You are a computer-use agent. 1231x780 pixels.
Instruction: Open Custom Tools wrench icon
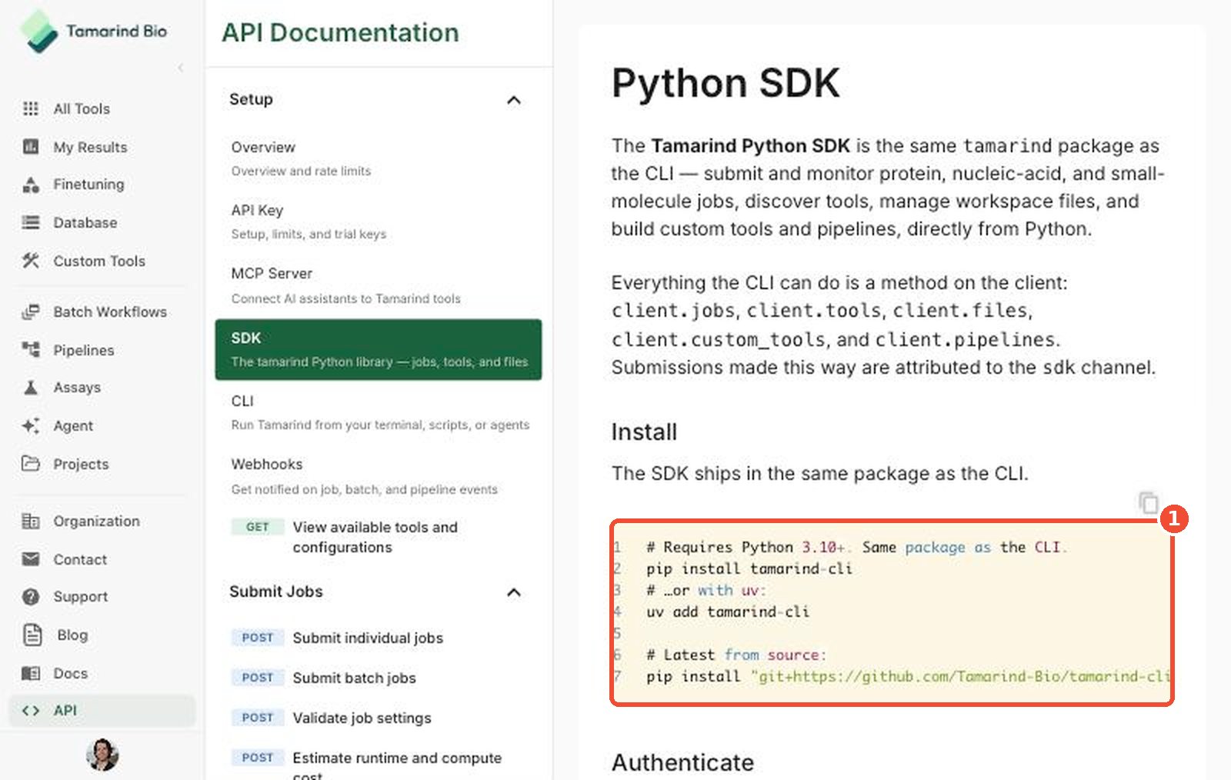(x=31, y=261)
